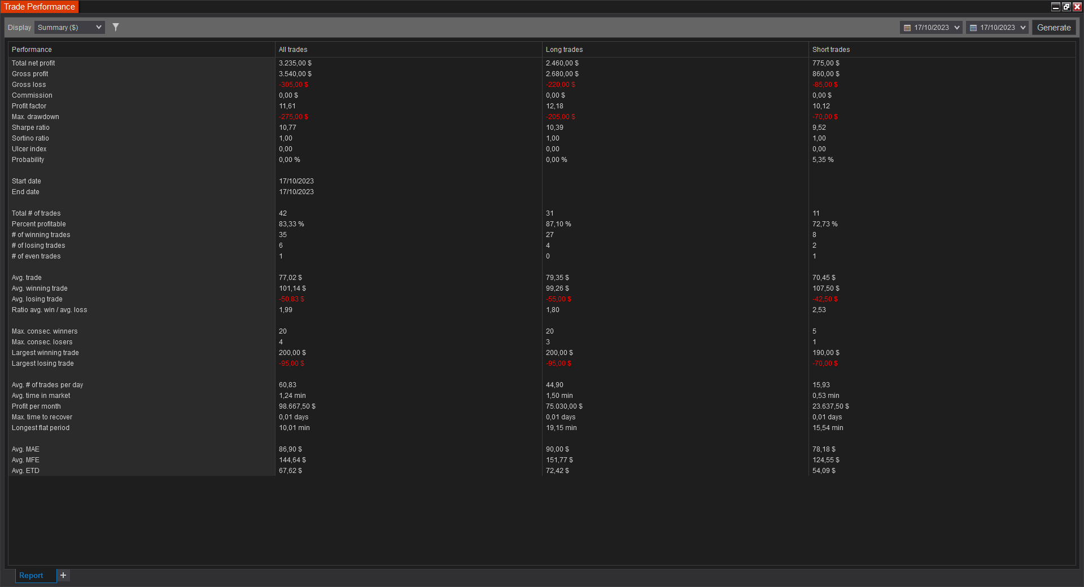Minimize the Trade Performance window
The height and width of the screenshot is (587, 1084).
coord(1055,7)
